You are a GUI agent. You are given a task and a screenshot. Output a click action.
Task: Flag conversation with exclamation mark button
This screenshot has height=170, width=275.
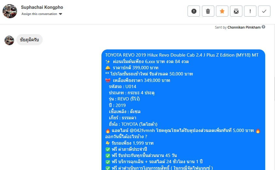pos(250,11)
